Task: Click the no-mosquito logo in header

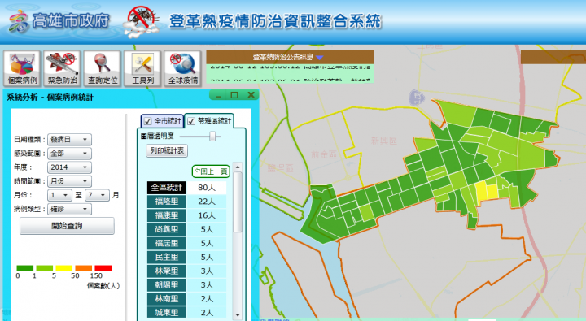Action: point(142,22)
